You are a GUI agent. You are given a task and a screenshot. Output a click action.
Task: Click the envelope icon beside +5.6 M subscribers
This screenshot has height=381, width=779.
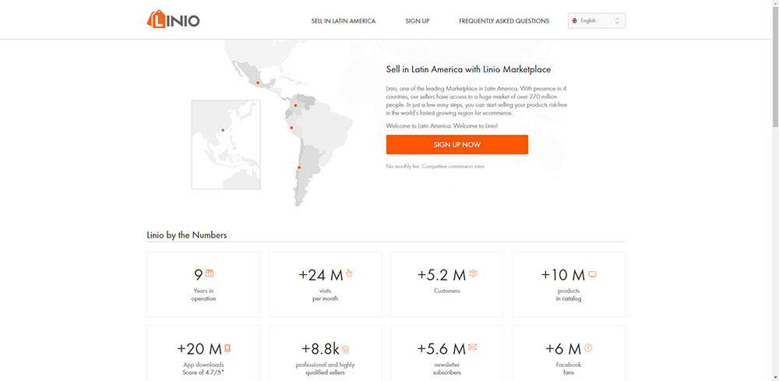(x=473, y=347)
